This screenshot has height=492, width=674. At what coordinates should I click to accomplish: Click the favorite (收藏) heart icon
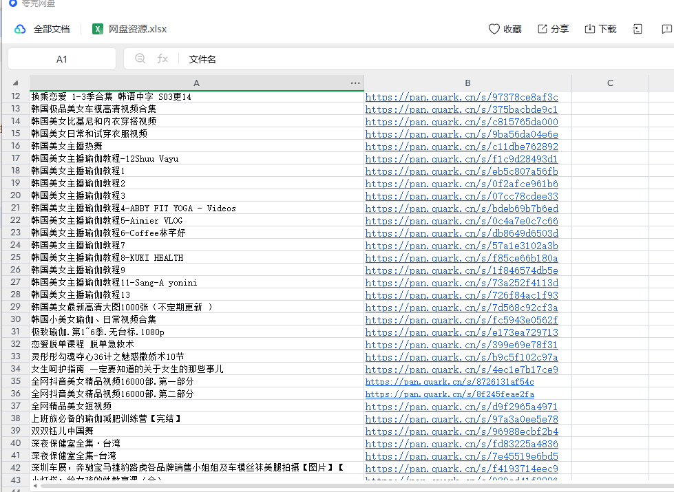point(494,29)
